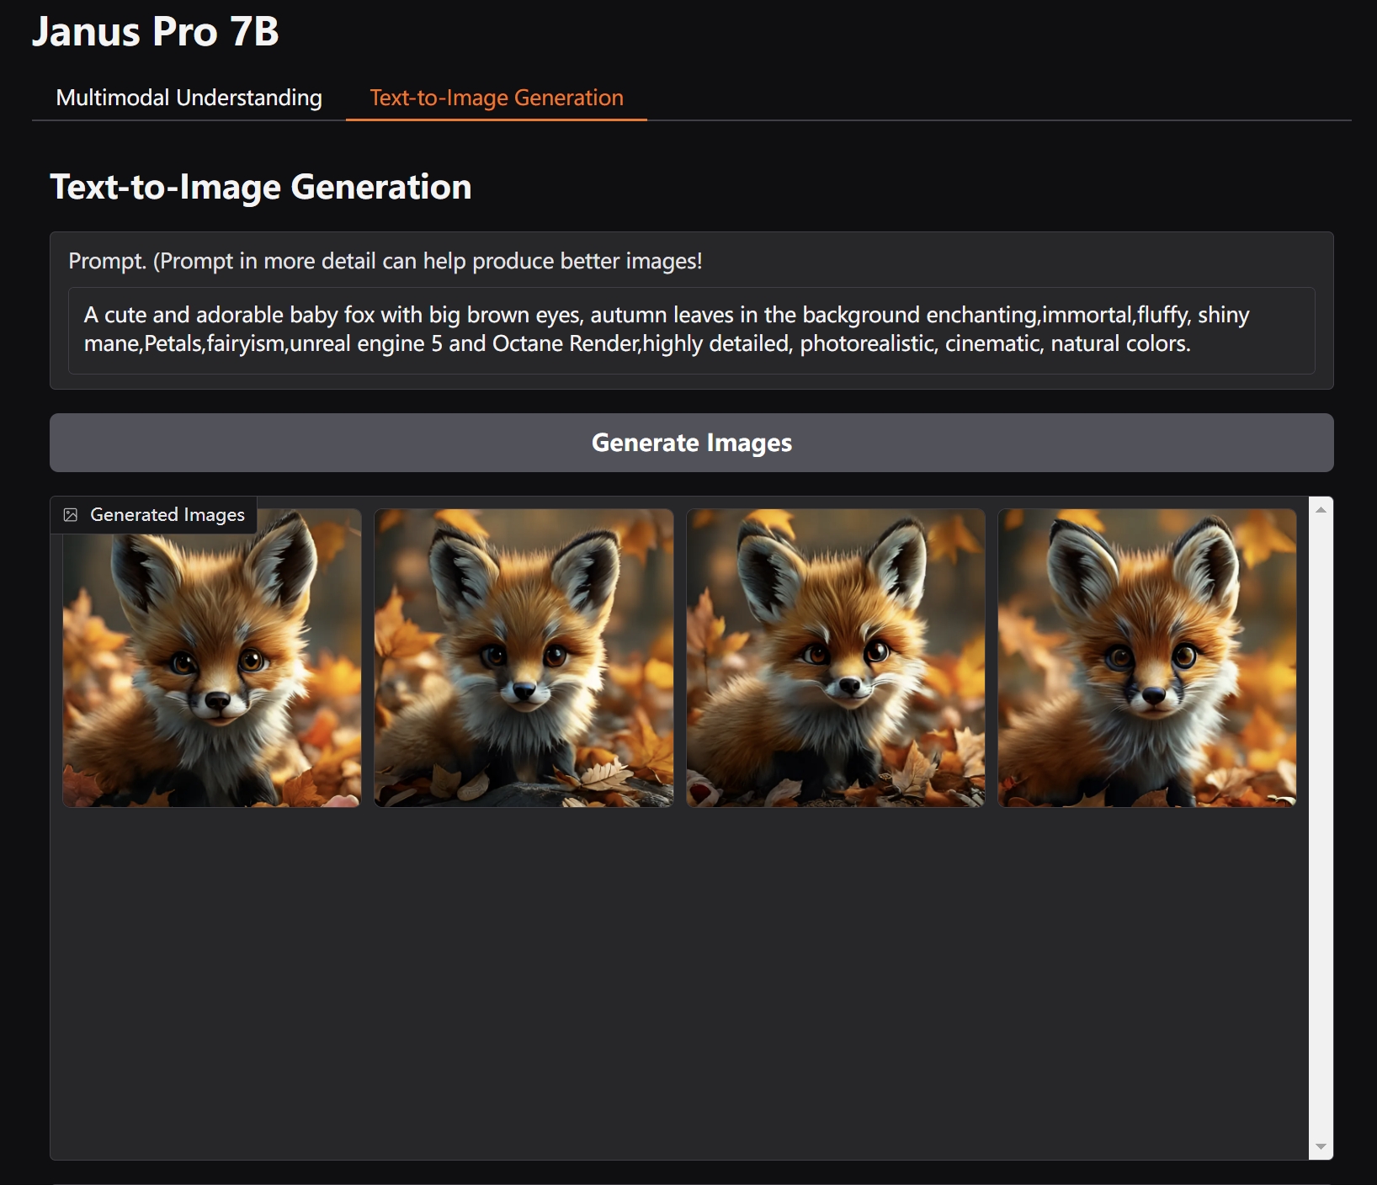The image size is (1377, 1185).
Task: Open the second generated fox image
Action: 524,657
